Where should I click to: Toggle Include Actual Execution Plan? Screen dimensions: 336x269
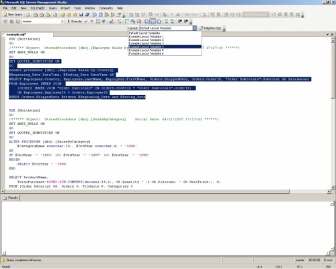(x=126, y=22)
